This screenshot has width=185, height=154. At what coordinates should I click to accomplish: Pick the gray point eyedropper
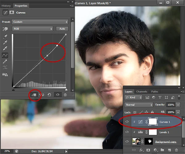click(5, 42)
